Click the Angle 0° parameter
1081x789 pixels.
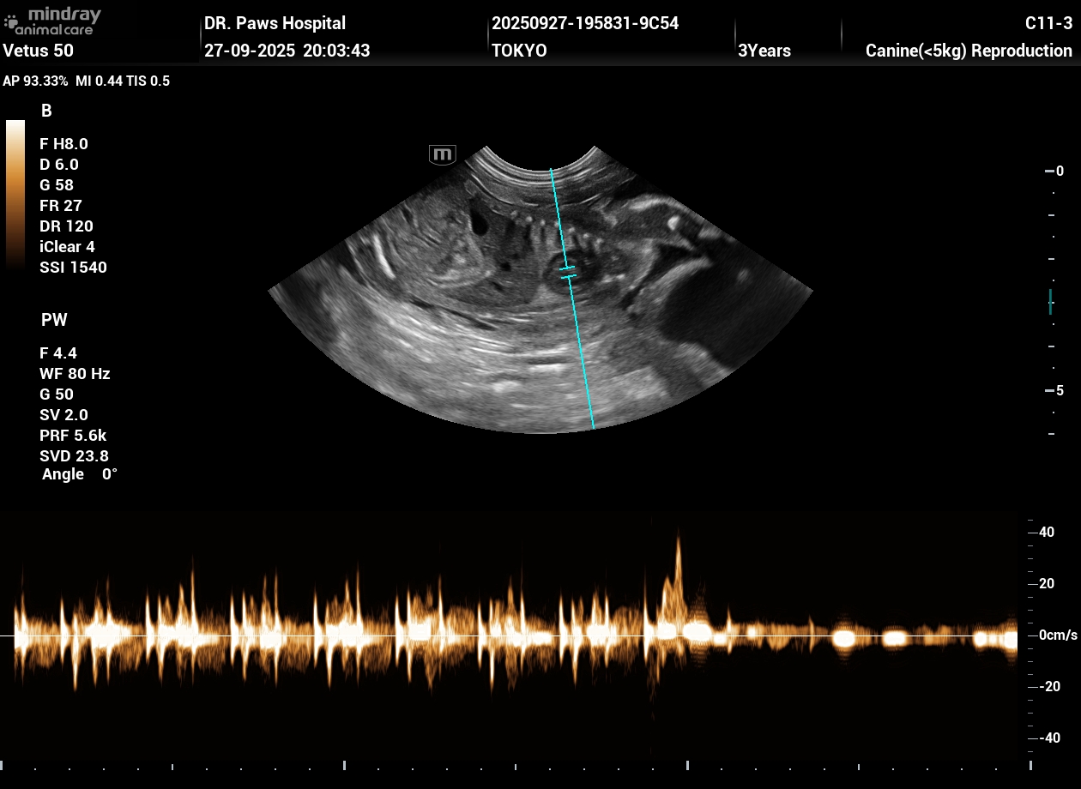[80, 474]
